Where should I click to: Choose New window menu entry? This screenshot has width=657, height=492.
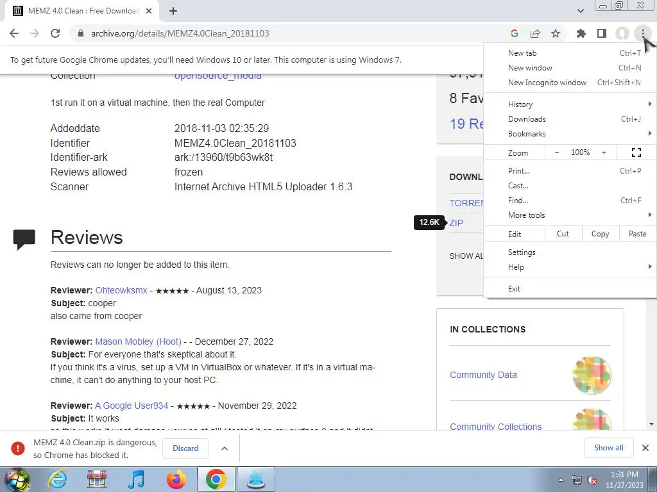tap(570, 68)
